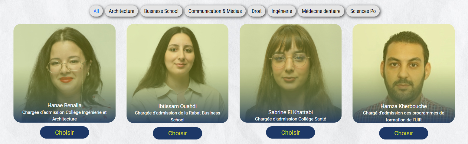Viewport: 468px width, 144px height.
Task: Filter by Business School
Action: point(161,11)
